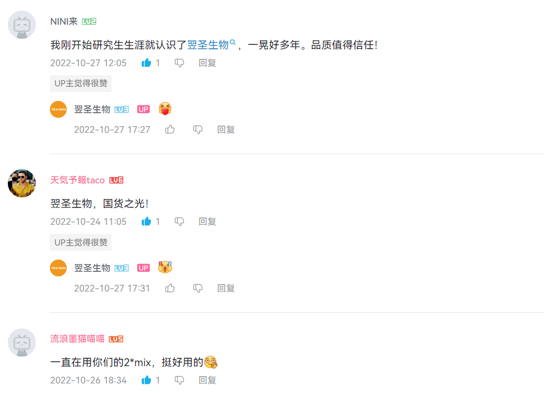Screen dimensions: 551x393
Task: Dislike NINI来's comment with thumbs down
Action: tap(179, 63)
